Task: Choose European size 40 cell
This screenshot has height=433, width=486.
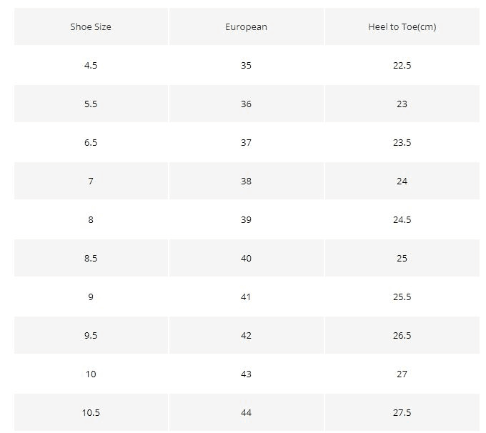Action: click(x=246, y=259)
